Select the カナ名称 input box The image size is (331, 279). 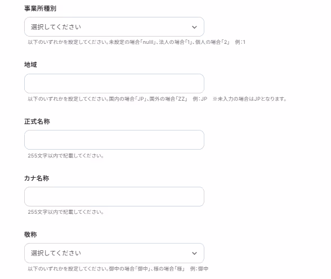[114, 196]
